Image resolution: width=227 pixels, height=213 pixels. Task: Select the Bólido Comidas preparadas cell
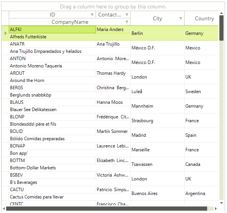[x=70, y=139]
